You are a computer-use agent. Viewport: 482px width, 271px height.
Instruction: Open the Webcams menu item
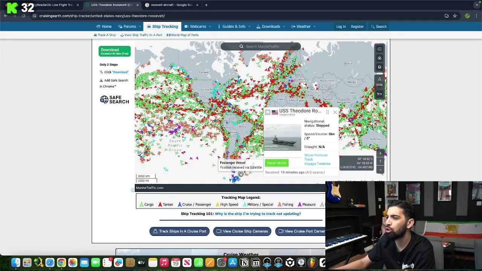[x=195, y=26]
